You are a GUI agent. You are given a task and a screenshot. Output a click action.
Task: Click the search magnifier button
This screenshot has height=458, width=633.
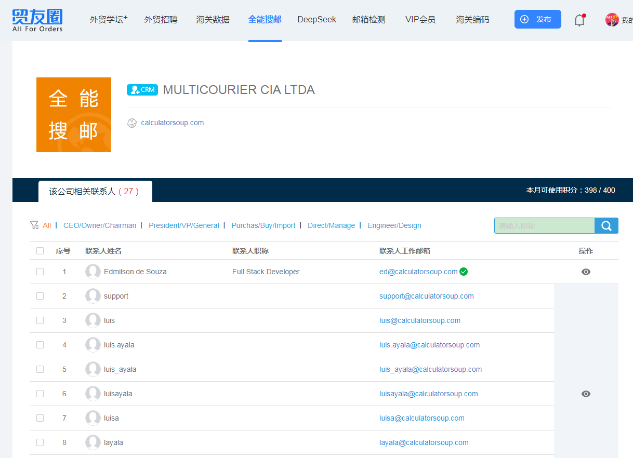[x=606, y=226]
